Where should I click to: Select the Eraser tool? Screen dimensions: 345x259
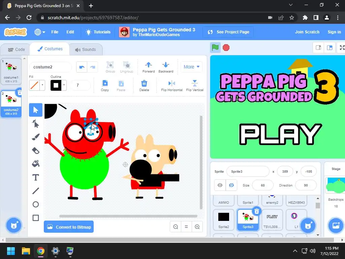pos(36,151)
